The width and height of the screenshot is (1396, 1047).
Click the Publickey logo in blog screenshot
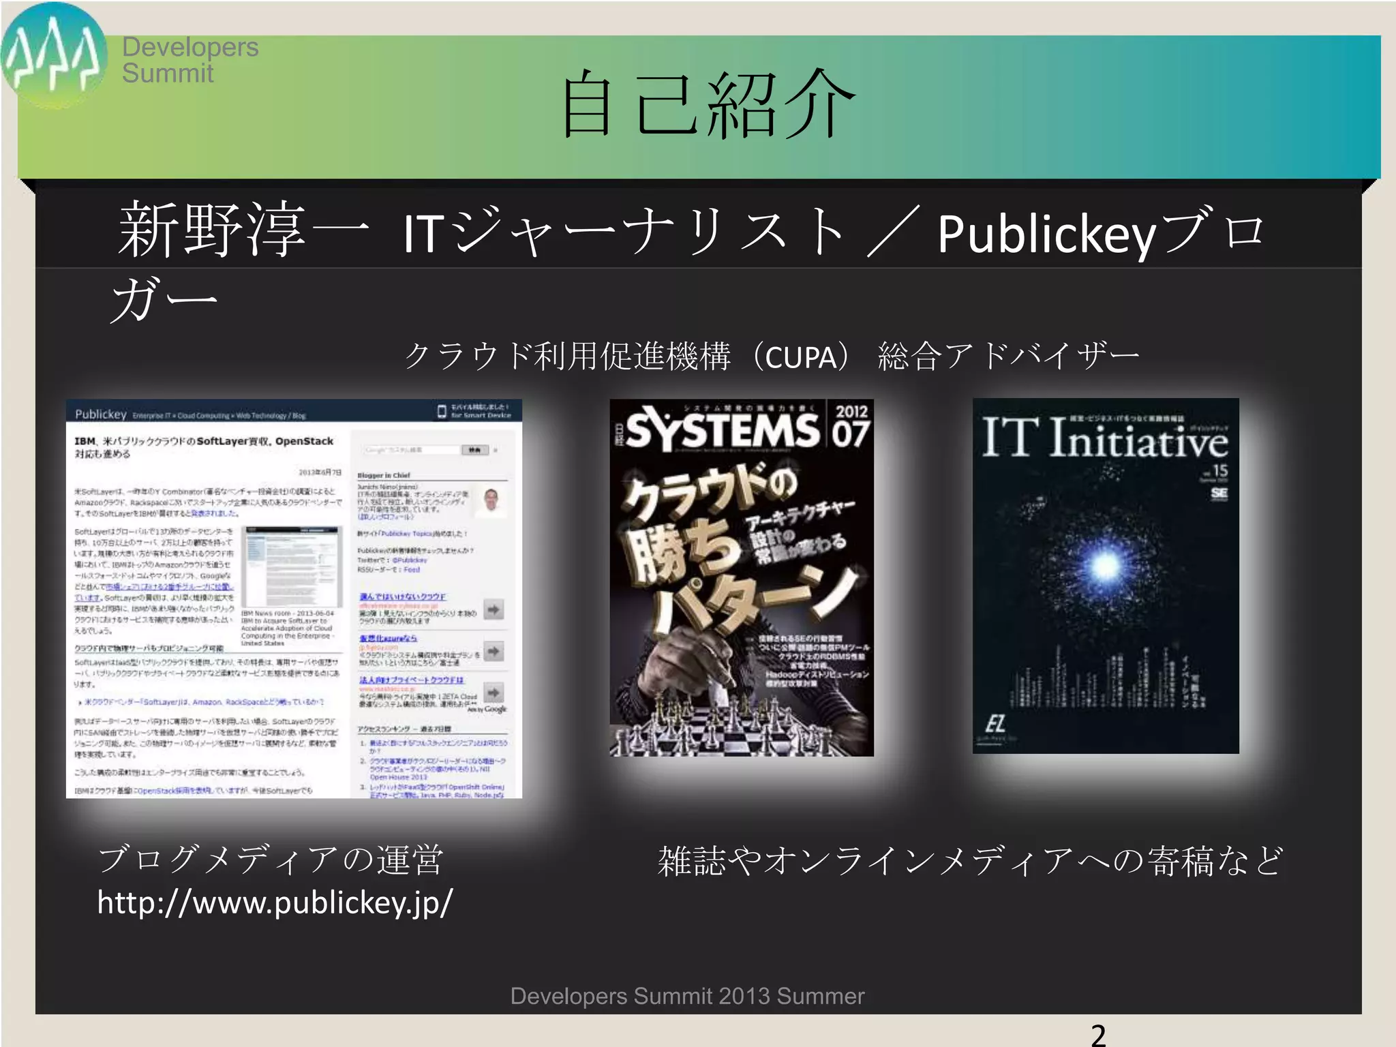tap(101, 414)
